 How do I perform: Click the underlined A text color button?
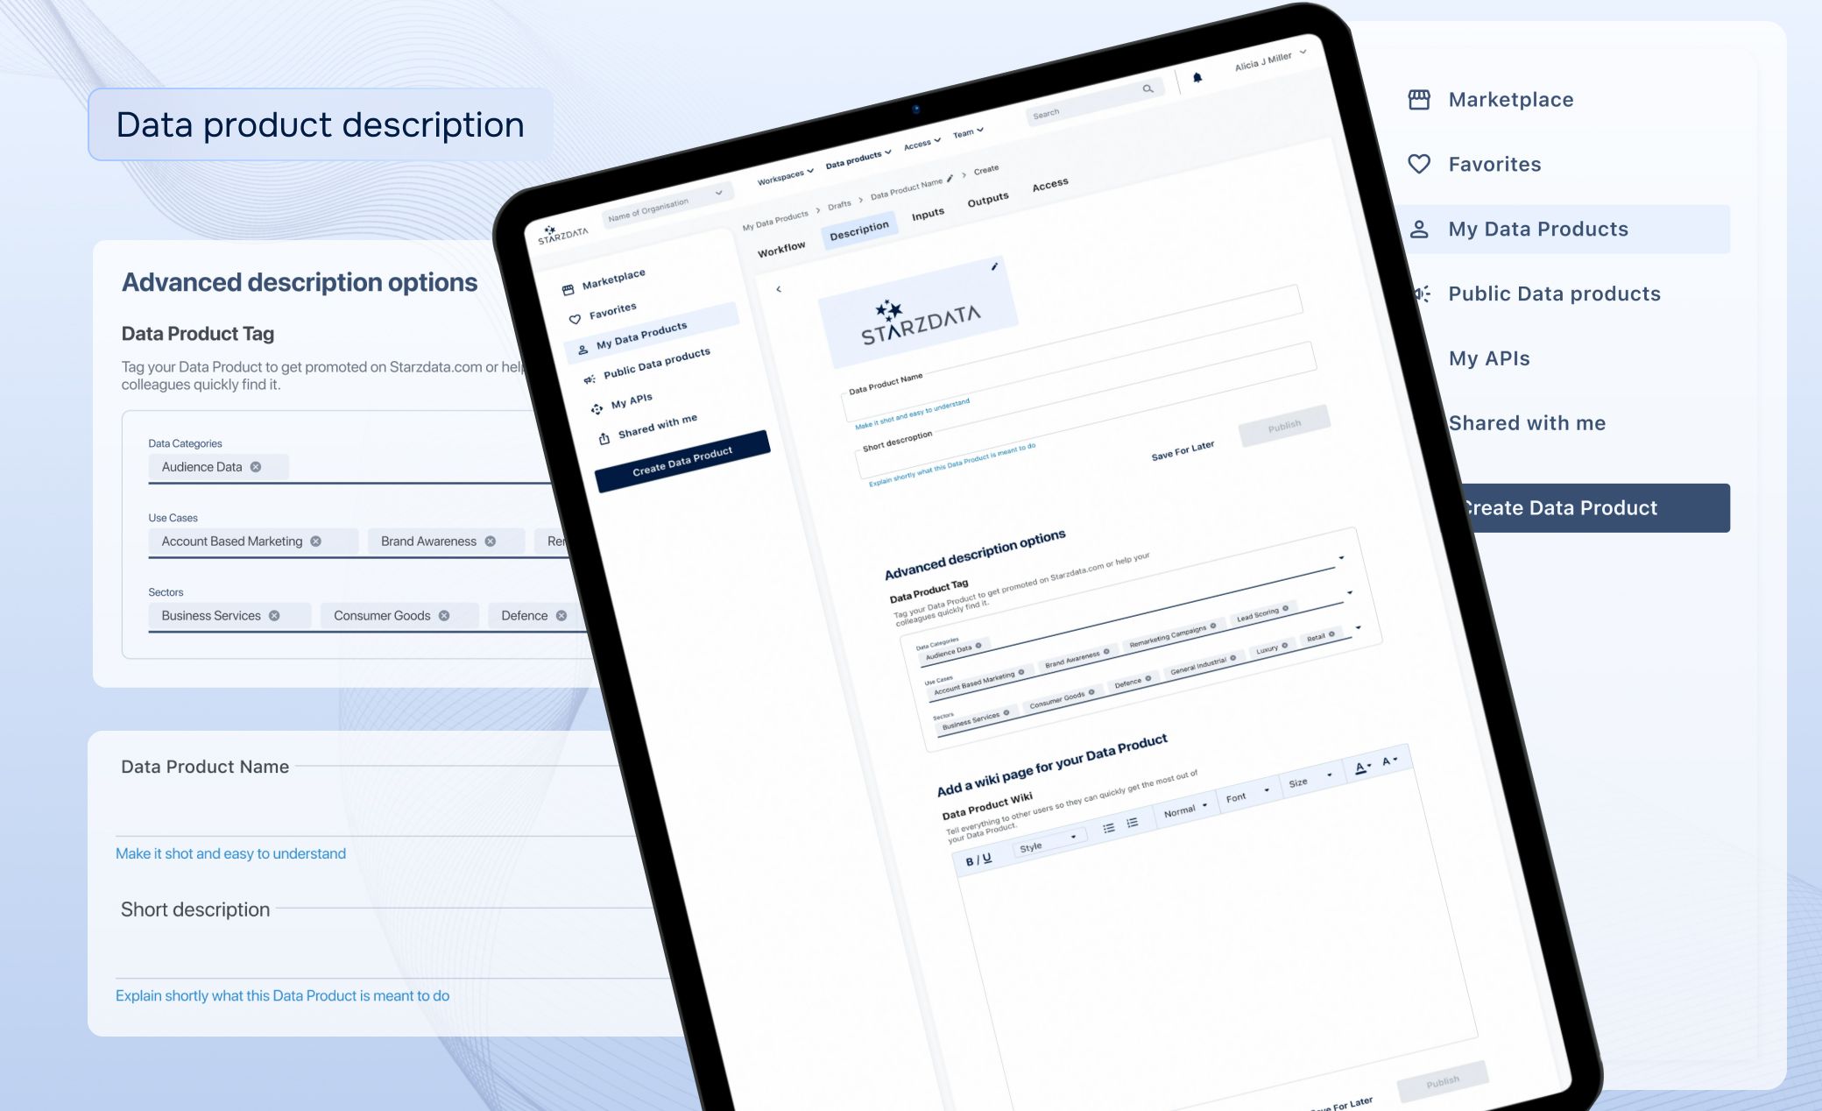(1360, 768)
